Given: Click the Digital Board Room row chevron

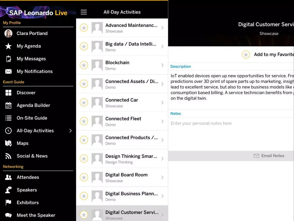Looking at the screenshot, I should pos(162,177).
